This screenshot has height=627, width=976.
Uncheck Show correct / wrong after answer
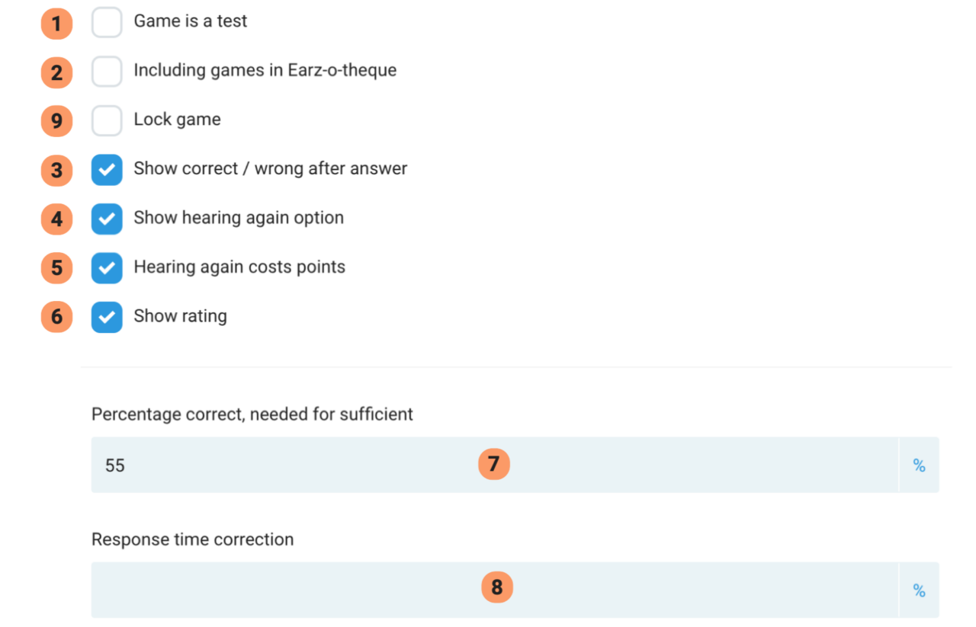(x=107, y=170)
